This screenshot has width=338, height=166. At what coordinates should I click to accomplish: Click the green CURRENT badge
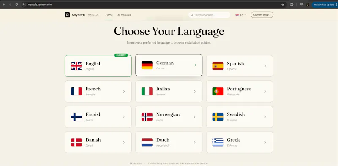tap(121, 55)
